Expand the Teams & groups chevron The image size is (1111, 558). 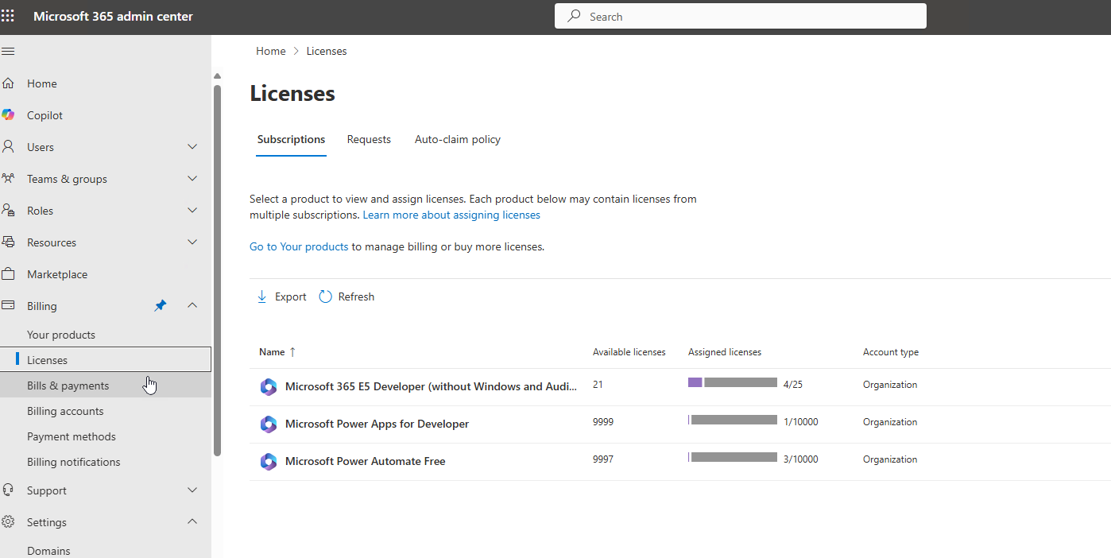coord(192,179)
